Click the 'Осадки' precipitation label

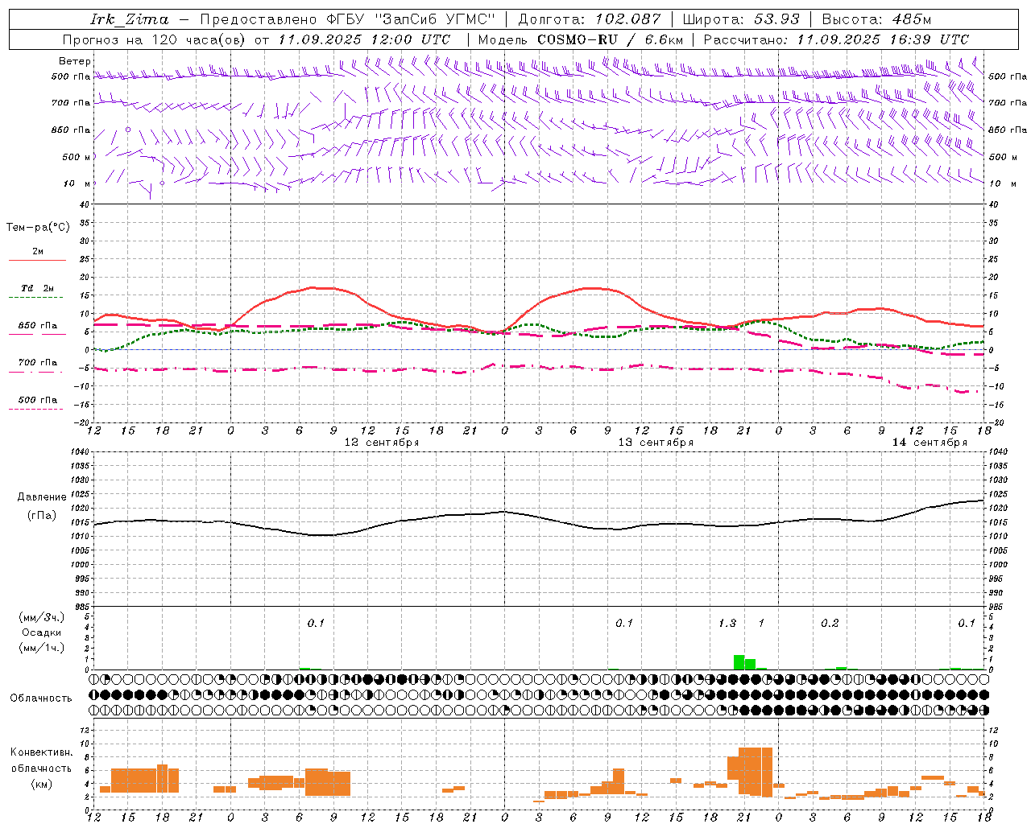tap(42, 632)
